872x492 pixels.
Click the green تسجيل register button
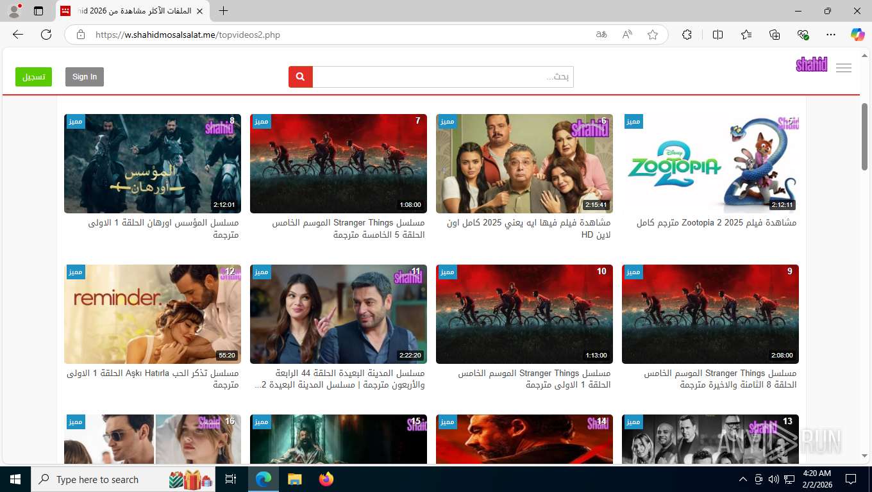33,77
